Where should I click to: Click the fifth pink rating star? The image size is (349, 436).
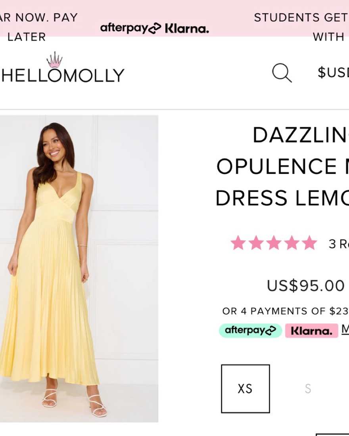point(309,243)
